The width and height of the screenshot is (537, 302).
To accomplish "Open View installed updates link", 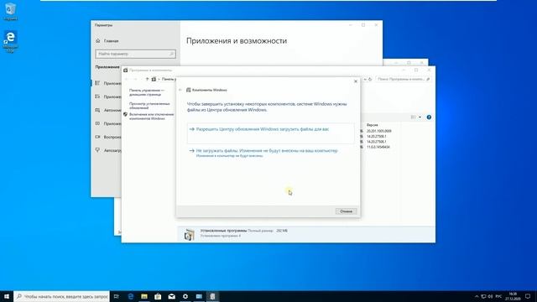I will [149, 106].
